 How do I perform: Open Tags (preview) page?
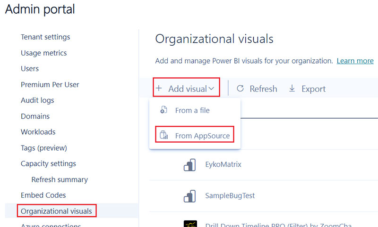click(44, 148)
